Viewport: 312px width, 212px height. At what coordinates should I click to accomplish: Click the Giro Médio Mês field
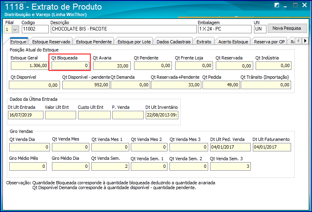pos(28,167)
